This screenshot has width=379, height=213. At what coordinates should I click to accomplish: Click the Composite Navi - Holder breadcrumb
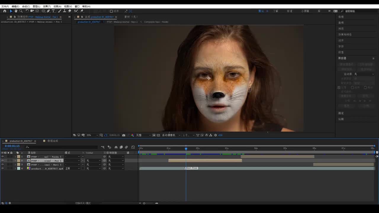[156, 22]
